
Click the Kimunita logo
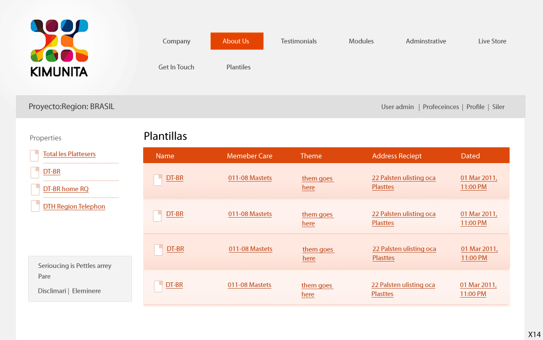point(59,48)
